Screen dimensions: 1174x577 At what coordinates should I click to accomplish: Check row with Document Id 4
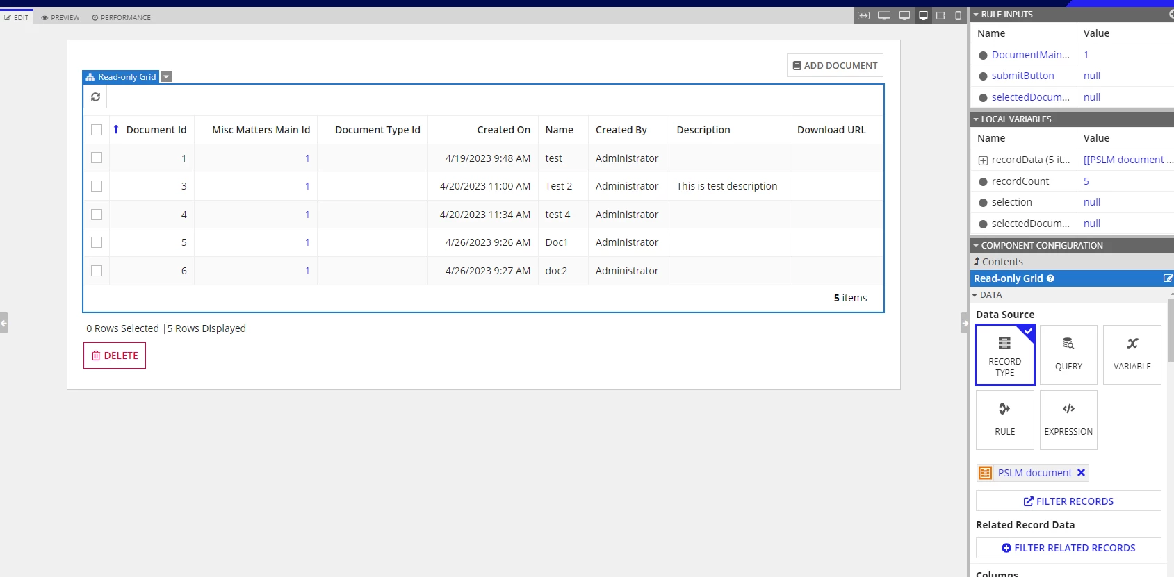click(97, 215)
